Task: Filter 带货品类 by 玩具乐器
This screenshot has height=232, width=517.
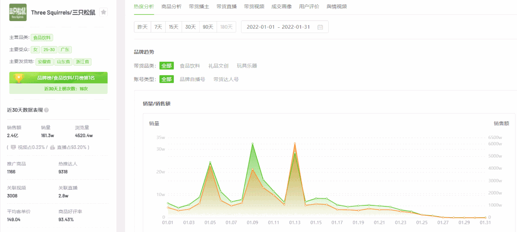Action: (x=247, y=66)
